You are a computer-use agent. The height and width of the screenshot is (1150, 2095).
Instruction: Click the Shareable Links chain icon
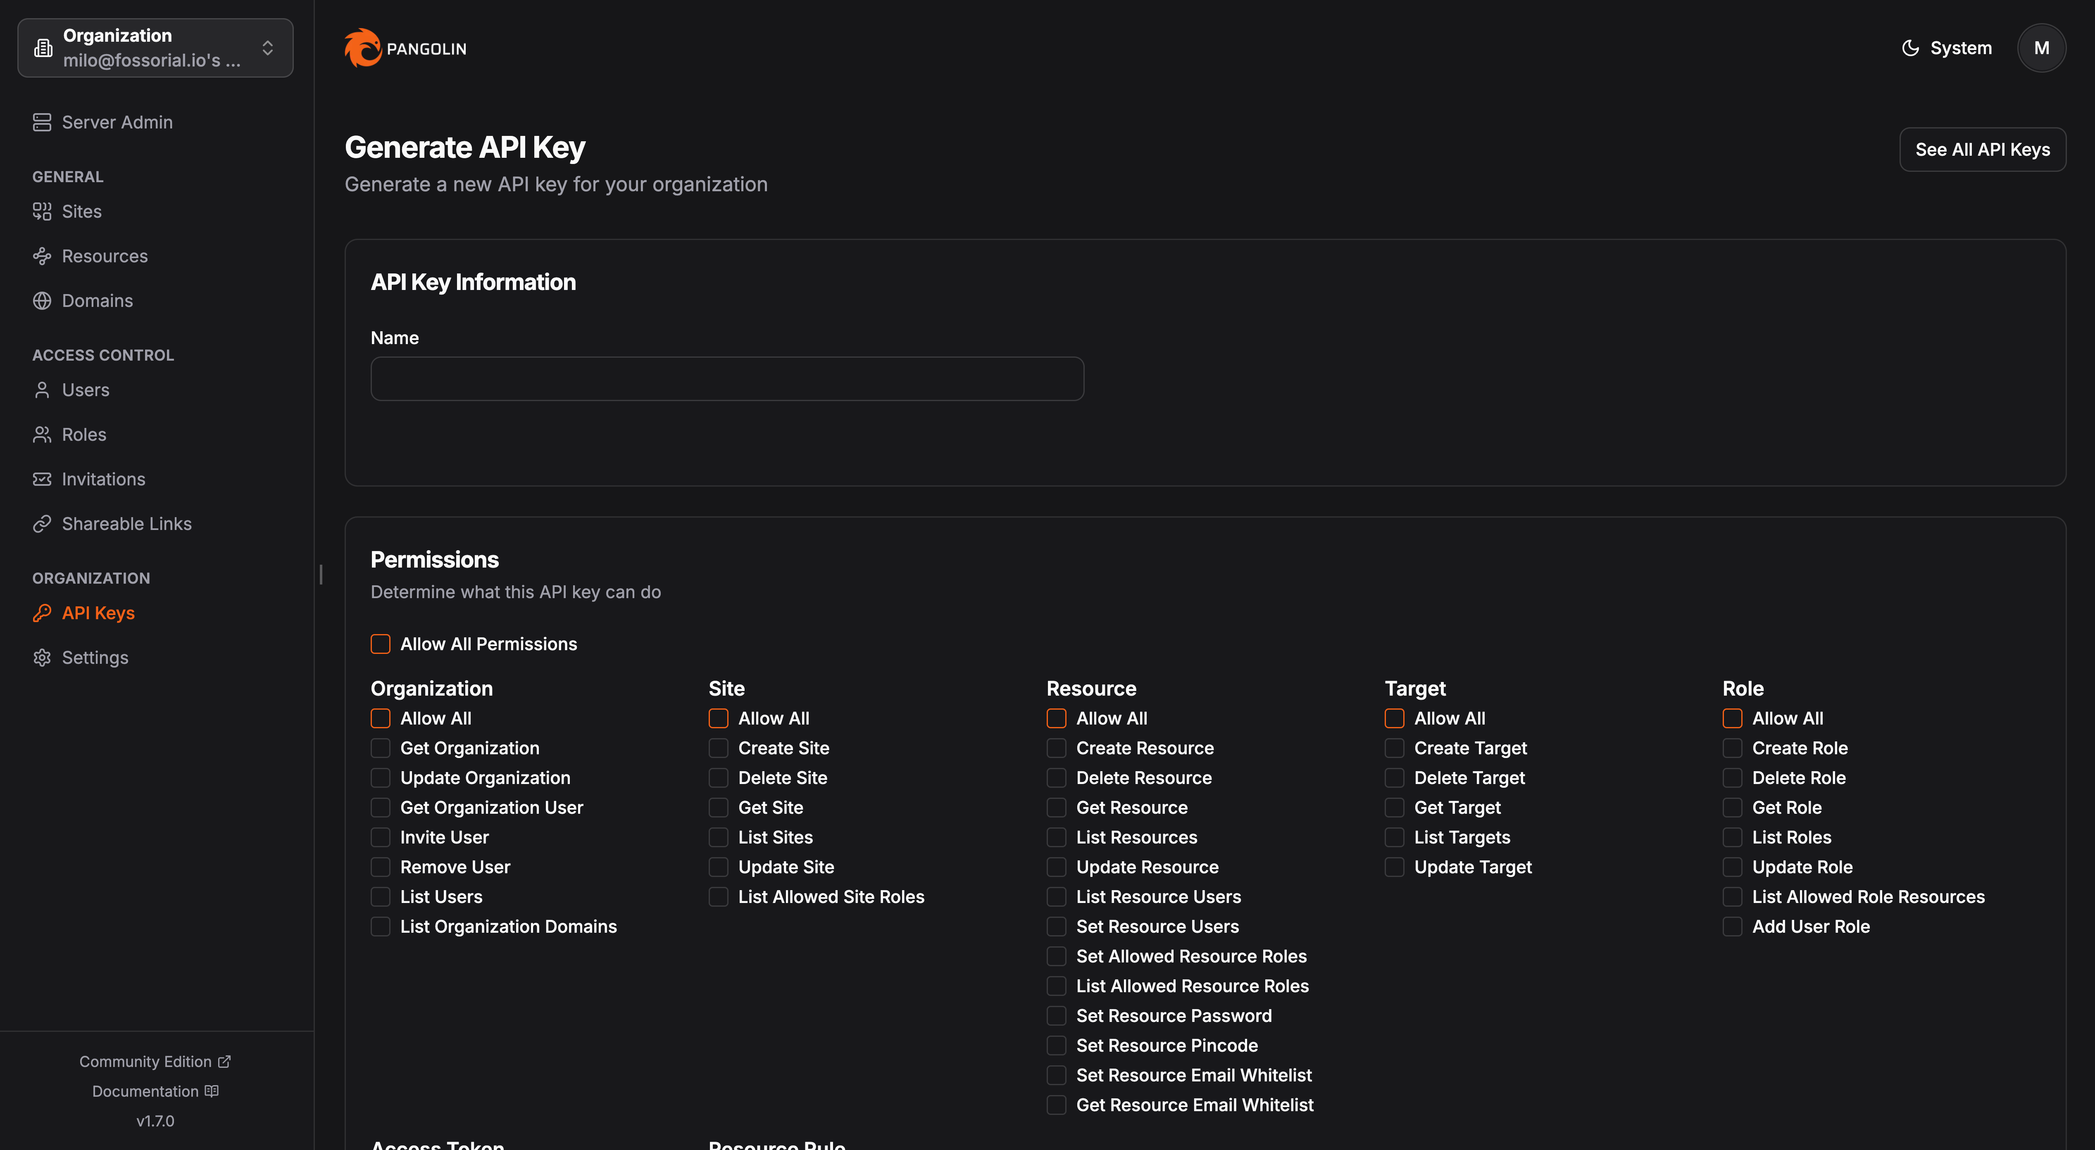point(42,524)
